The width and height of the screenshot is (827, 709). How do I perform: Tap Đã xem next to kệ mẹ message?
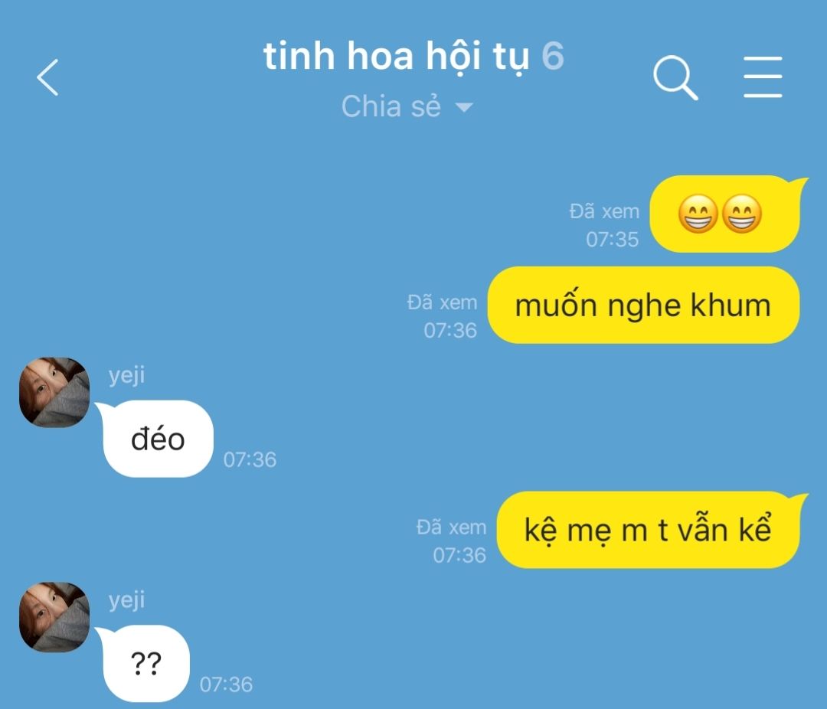452,528
